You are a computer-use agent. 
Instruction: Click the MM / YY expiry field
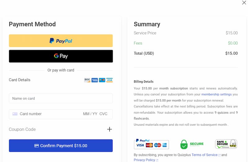click(90, 114)
